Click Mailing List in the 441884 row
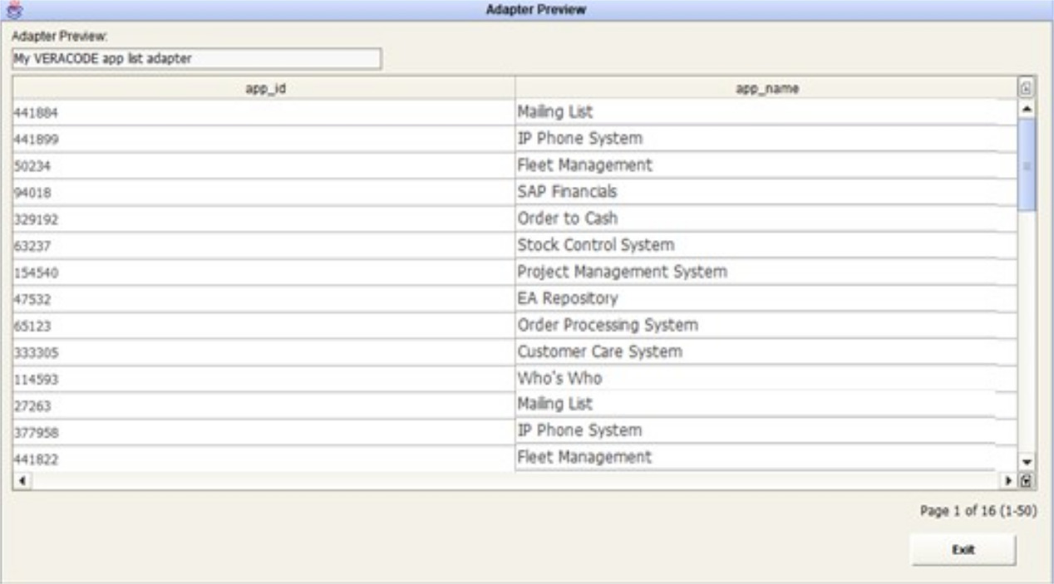The width and height of the screenshot is (1054, 584). tap(766, 112)
